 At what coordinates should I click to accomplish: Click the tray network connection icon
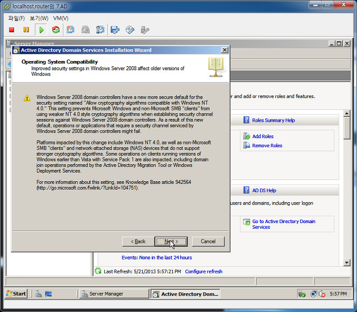pos(313,294)
